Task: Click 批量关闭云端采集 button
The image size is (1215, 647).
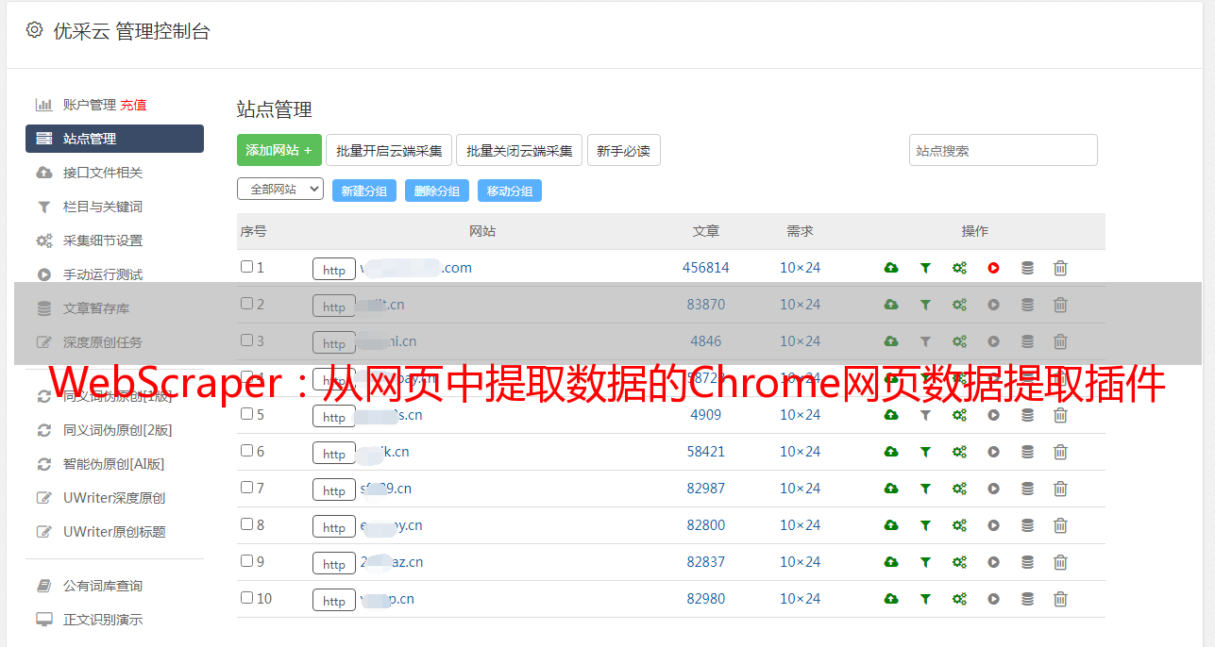Action: [x=519, y=150]
